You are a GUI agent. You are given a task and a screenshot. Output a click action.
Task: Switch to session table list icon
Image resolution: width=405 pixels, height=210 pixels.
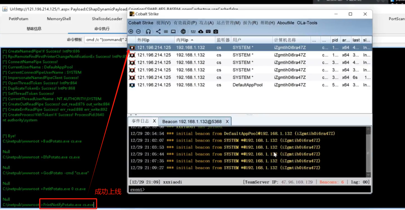166,32
